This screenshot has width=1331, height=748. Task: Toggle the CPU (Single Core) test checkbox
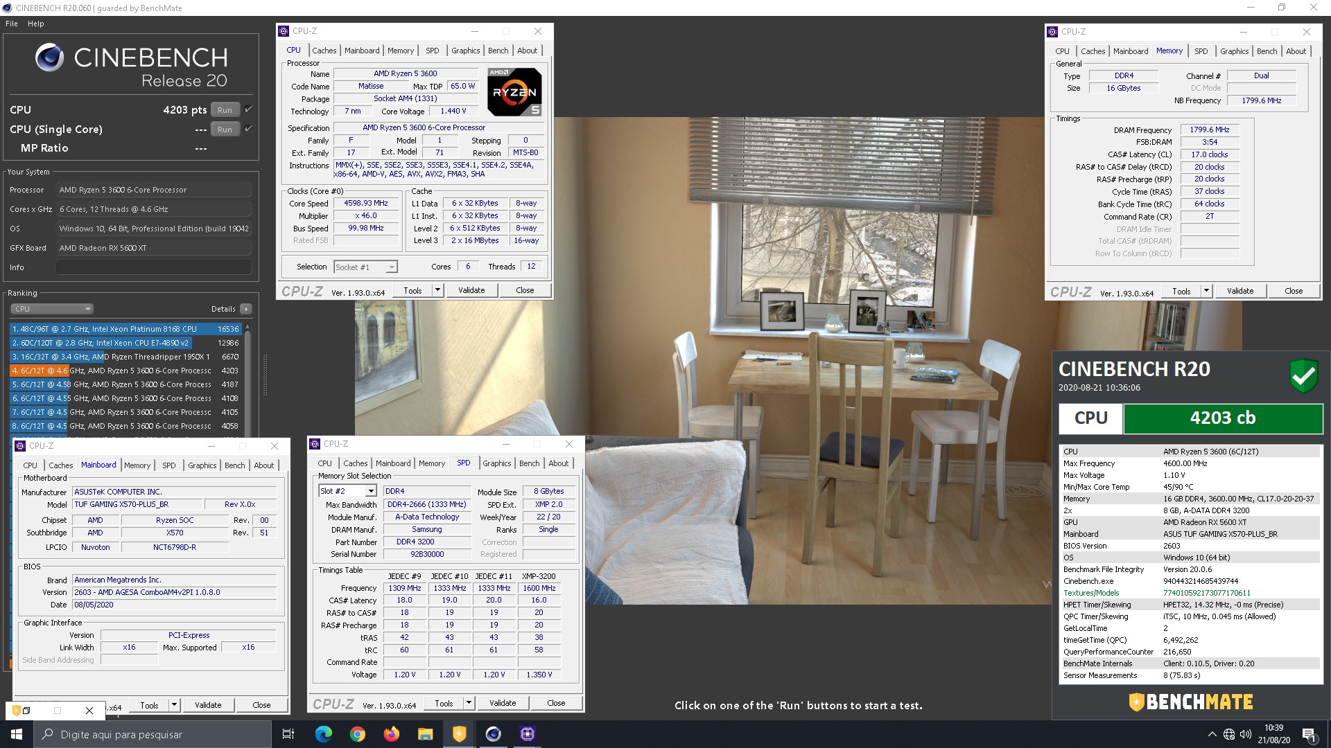pos(249,129)
